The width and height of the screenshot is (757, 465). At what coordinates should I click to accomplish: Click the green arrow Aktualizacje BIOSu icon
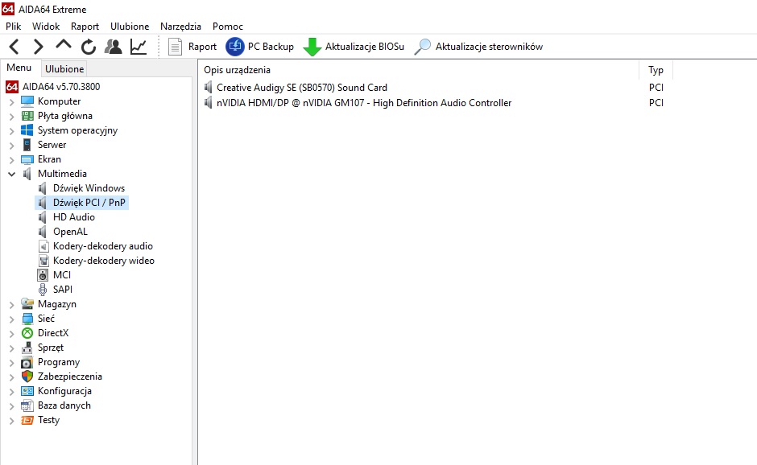click(312, 47)
